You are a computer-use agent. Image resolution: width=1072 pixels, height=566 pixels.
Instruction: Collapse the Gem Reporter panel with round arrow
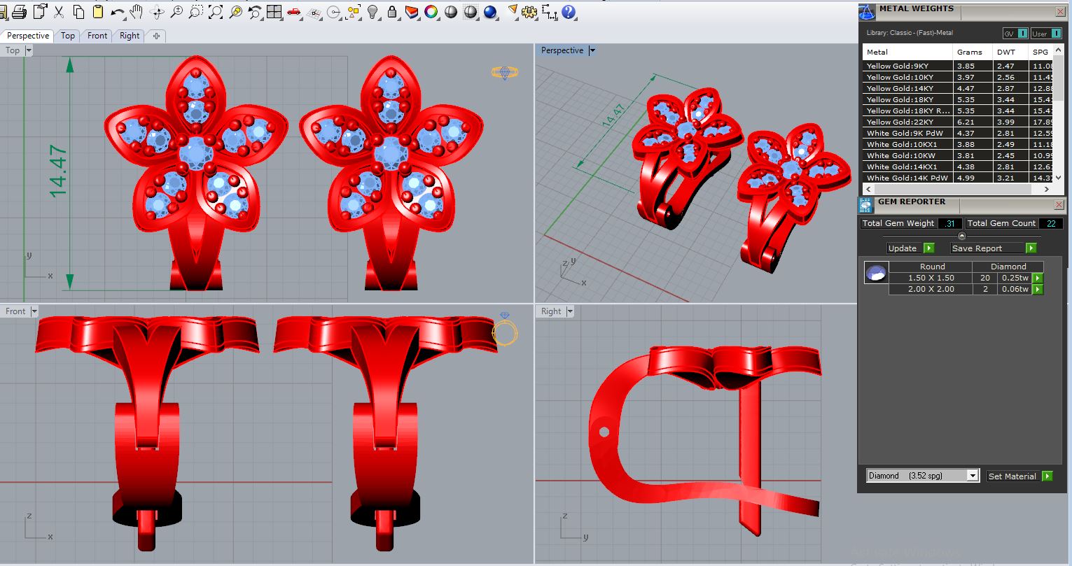961,236
